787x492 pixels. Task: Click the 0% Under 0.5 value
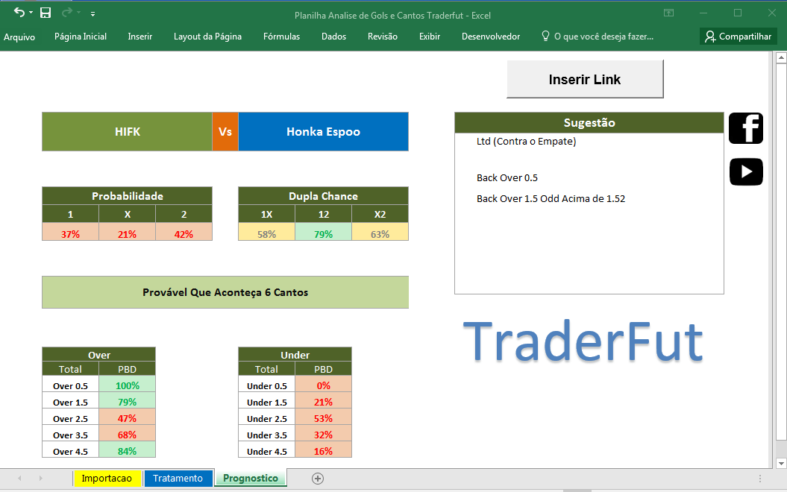point(323,385)
